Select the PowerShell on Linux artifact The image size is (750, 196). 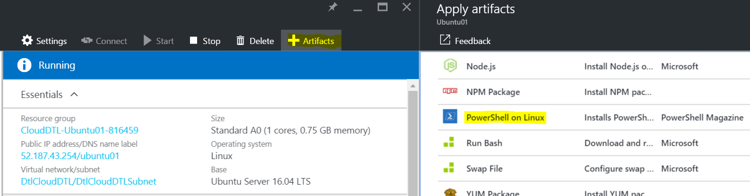click(505, 117)
